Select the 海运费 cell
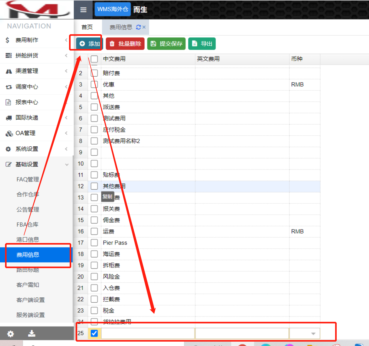 (148, 254)
